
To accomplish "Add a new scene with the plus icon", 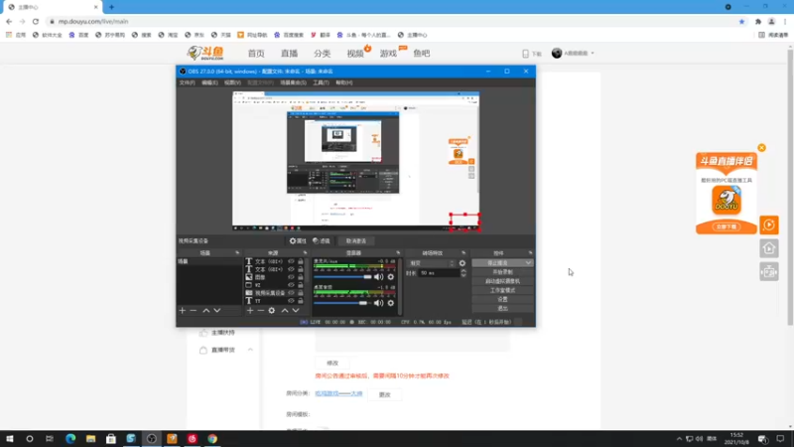I will 183,310.
